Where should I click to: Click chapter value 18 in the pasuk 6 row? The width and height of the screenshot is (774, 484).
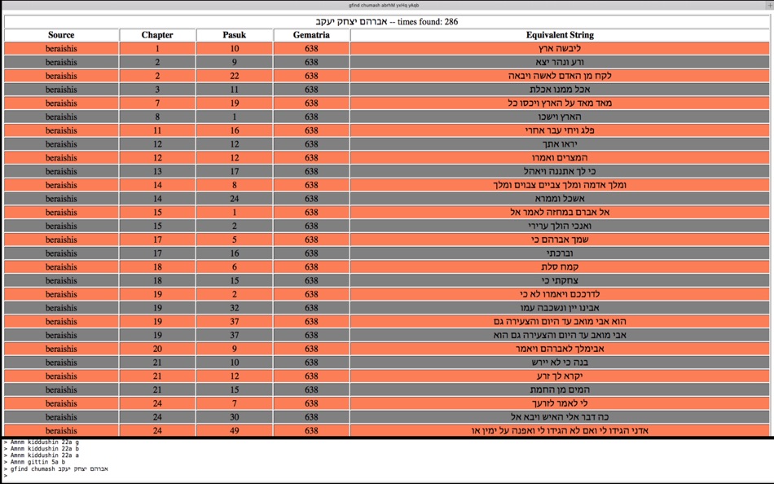(x=157, y=267)
